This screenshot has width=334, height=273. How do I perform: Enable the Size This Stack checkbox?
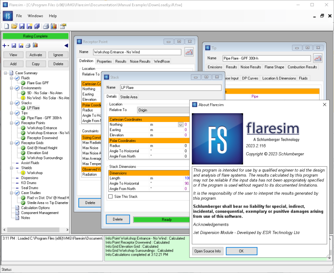(x=110, y=197)
